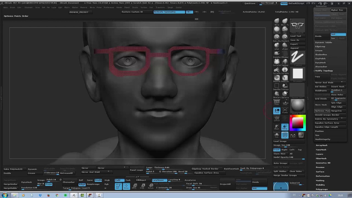Open the Brush menu

[12, 7]
